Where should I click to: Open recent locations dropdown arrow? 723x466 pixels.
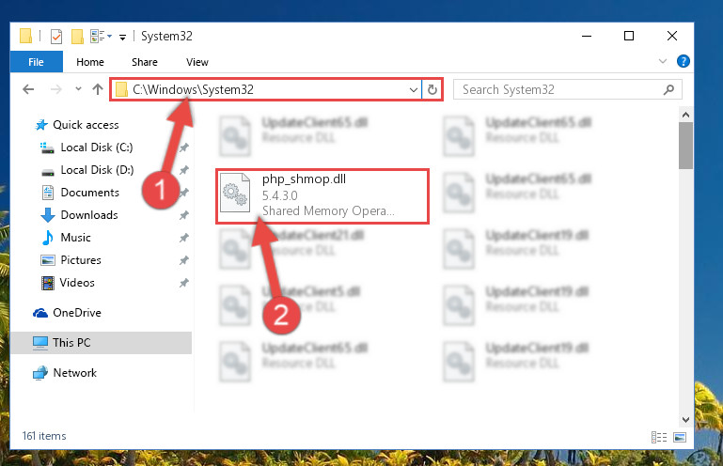click(x=78, y=89)
